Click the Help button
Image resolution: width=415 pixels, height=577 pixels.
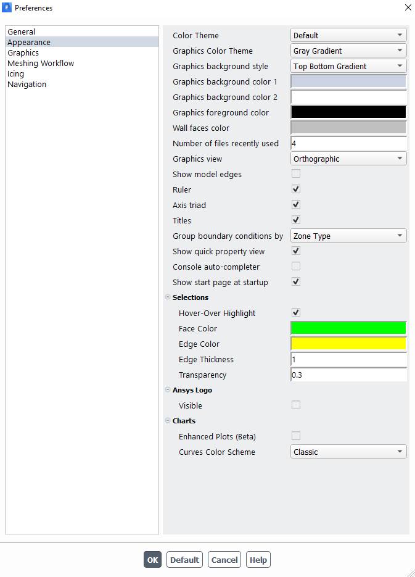[x=258, y=560]
